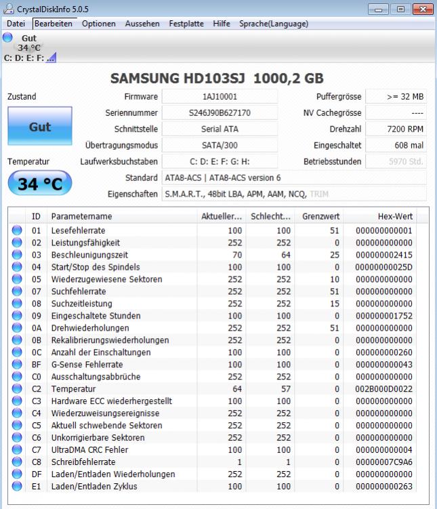
Task: Select the Gut 34 °C disk entry at top
Action: click(x=30, y=47)
